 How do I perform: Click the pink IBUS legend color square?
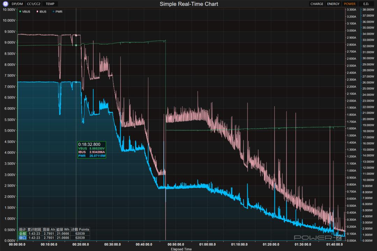click(37, 11)
